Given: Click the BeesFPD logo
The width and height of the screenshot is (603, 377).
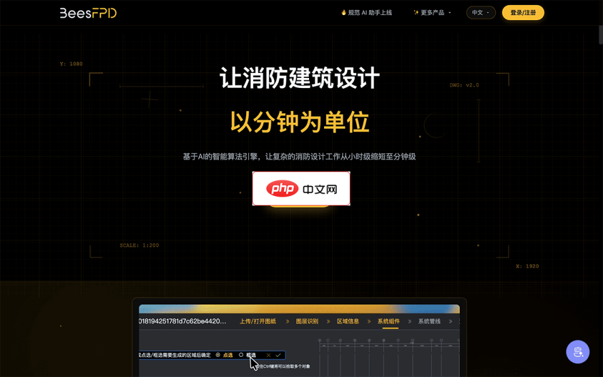Looking at the screenshot, I should (x=88, y=13).
